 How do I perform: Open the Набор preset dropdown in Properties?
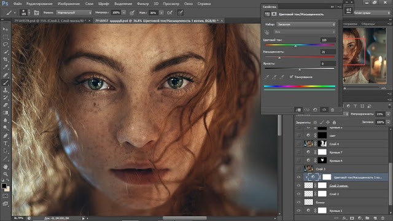(x=306, y=25)
